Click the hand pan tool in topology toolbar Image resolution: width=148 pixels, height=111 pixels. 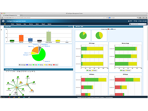[x=12, y=72]
